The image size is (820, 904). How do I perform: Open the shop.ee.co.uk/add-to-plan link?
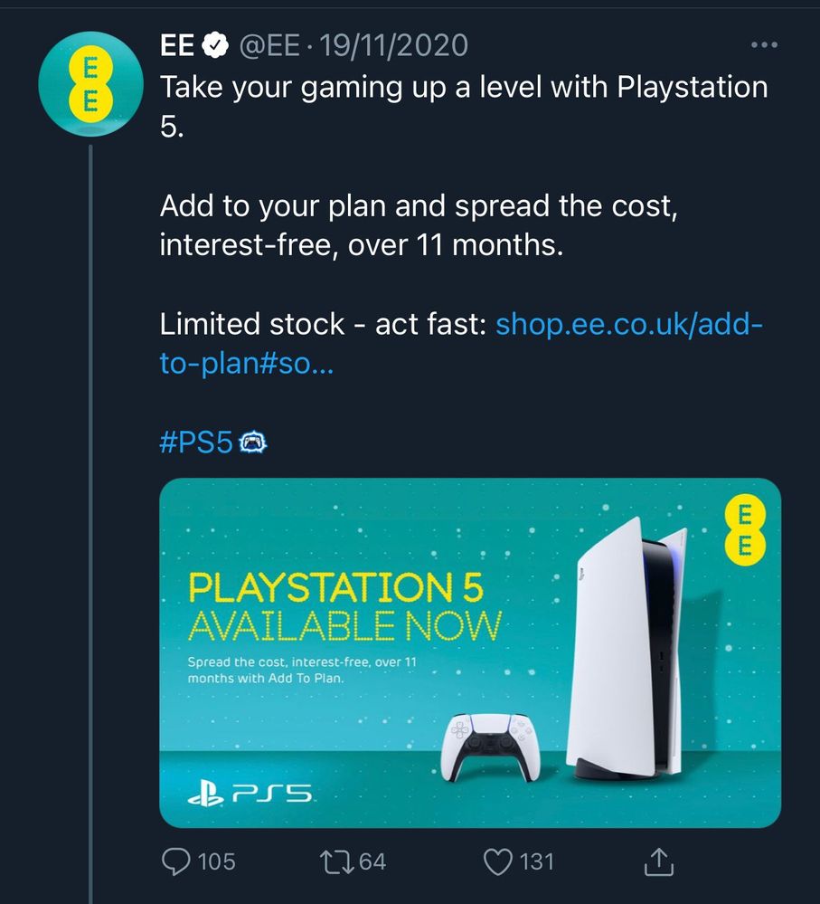point(461,344)
